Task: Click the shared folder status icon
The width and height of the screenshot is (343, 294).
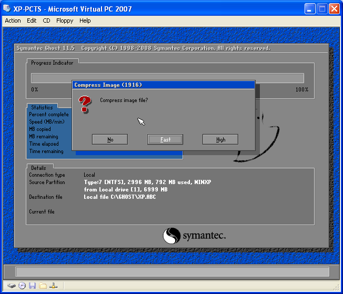Action: click(43, 286)
